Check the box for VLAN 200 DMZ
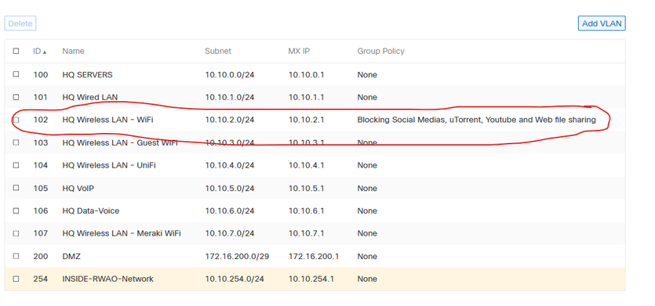655x306 pixels. click(x=16, y=256)
